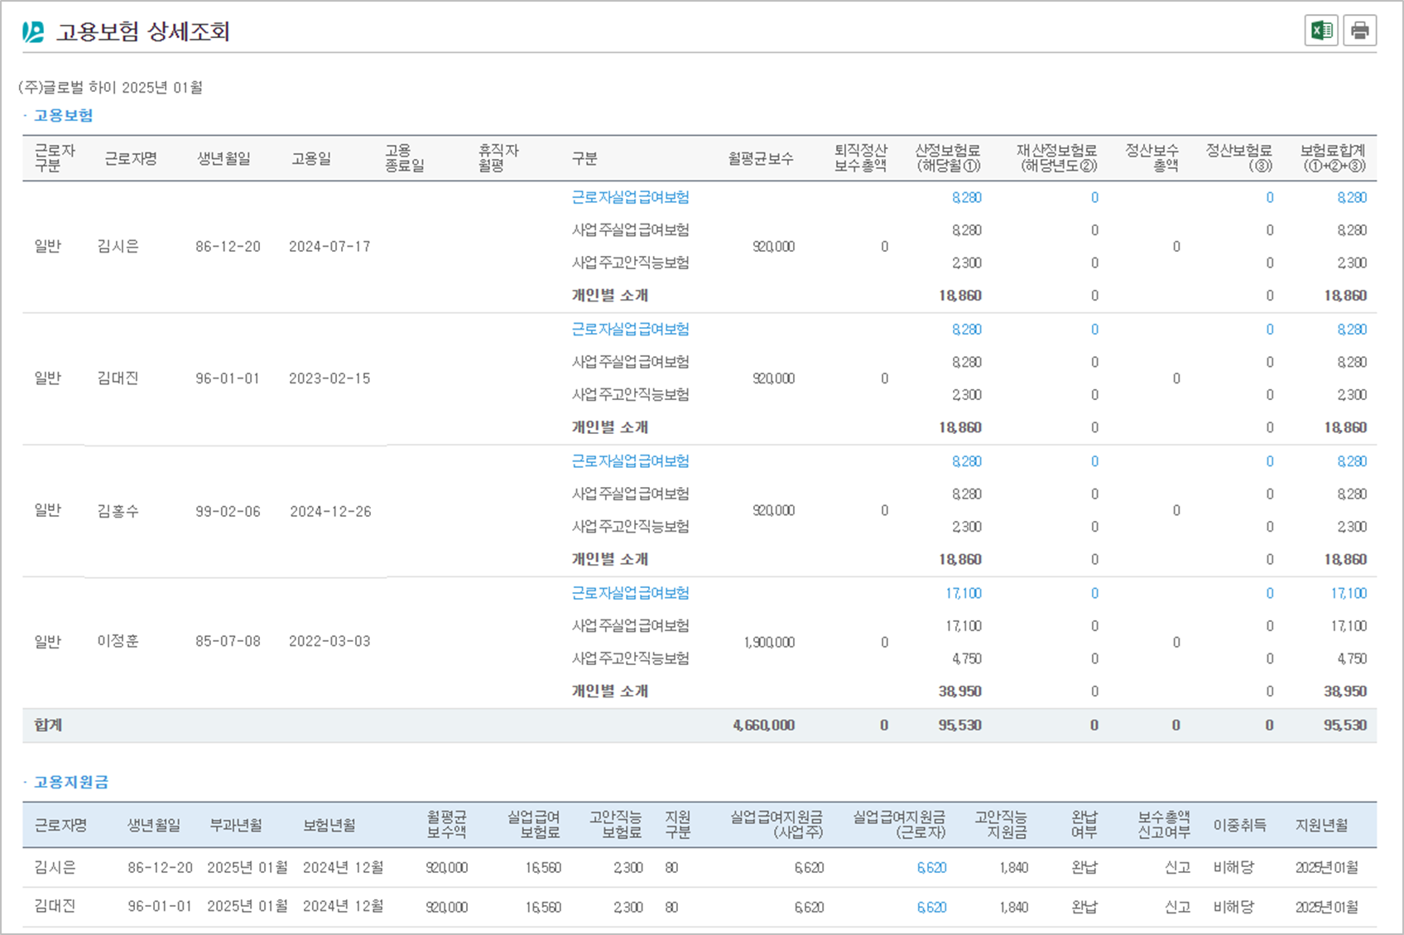Click 이정훈's 개인별 소계 label
1404x935 pixels.
pyautogui.click(x=609, y=691)
